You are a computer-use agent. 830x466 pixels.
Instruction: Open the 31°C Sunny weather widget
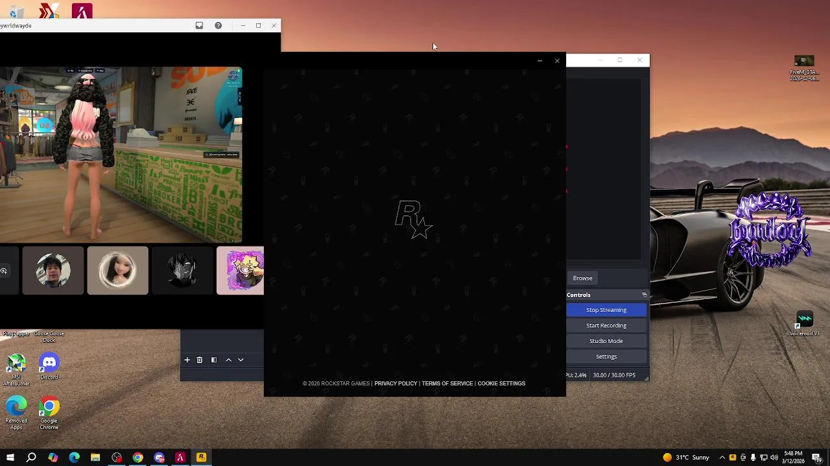[x=686, y=458]
